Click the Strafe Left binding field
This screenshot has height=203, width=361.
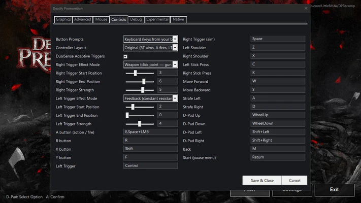click(278, 98)
